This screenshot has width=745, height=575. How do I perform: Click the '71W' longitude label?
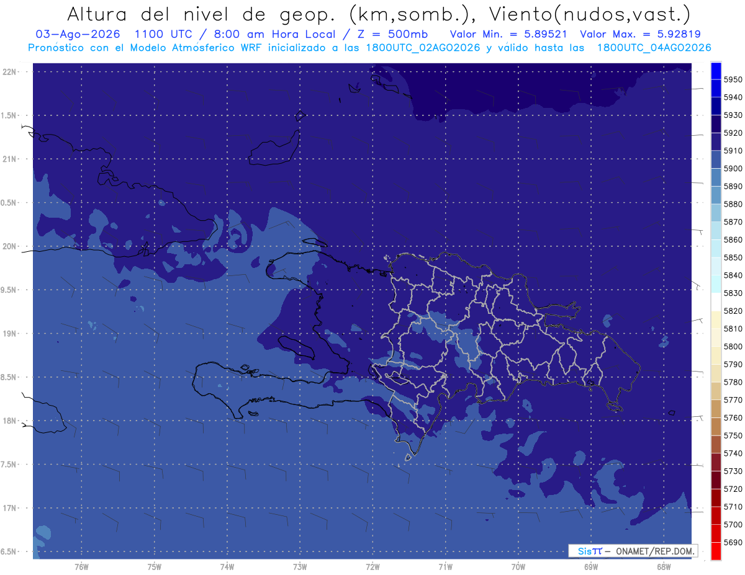pyautogui.click(x=445, y=566)
